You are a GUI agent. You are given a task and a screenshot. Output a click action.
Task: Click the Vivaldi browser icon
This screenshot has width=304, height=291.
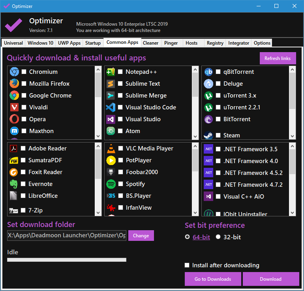[14, 107]
